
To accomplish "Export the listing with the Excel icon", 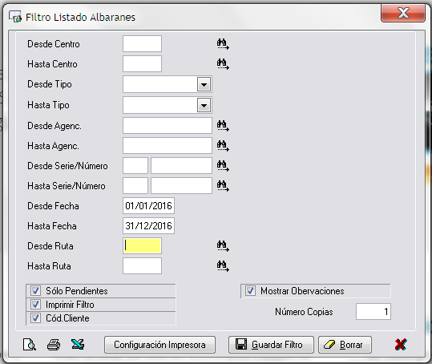I will point(78,345).
